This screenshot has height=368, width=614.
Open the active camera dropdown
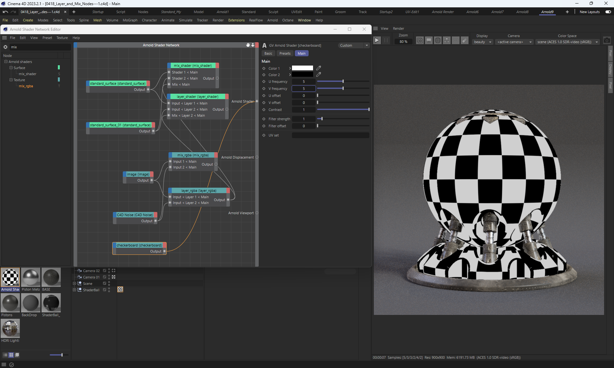(x=514, y=42)
